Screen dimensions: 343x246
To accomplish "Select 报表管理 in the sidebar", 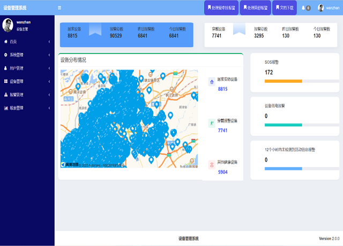I will (17, 108).
